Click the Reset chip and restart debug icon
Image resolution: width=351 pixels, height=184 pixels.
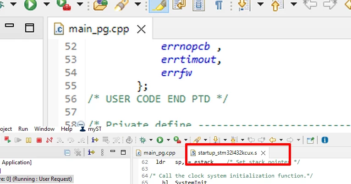pyautogui.click(x=129, y=140)
